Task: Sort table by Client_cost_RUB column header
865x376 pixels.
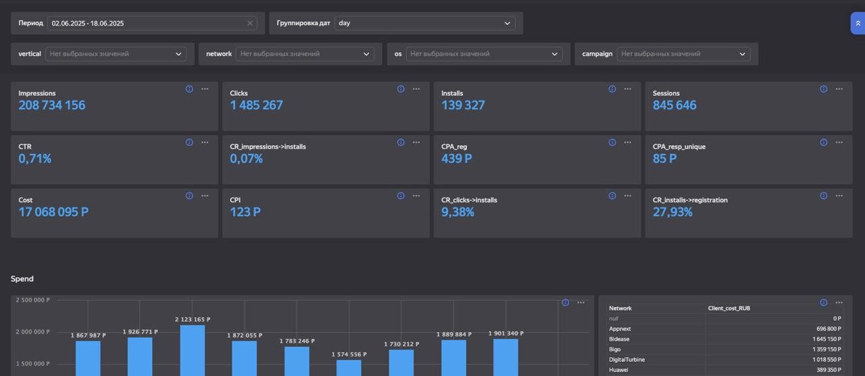Action: pyautogui.click(x=729, y=308)
